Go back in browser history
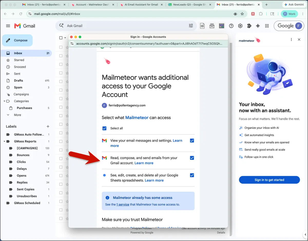This screenshot has width=308, height=241. pos(5,14)
